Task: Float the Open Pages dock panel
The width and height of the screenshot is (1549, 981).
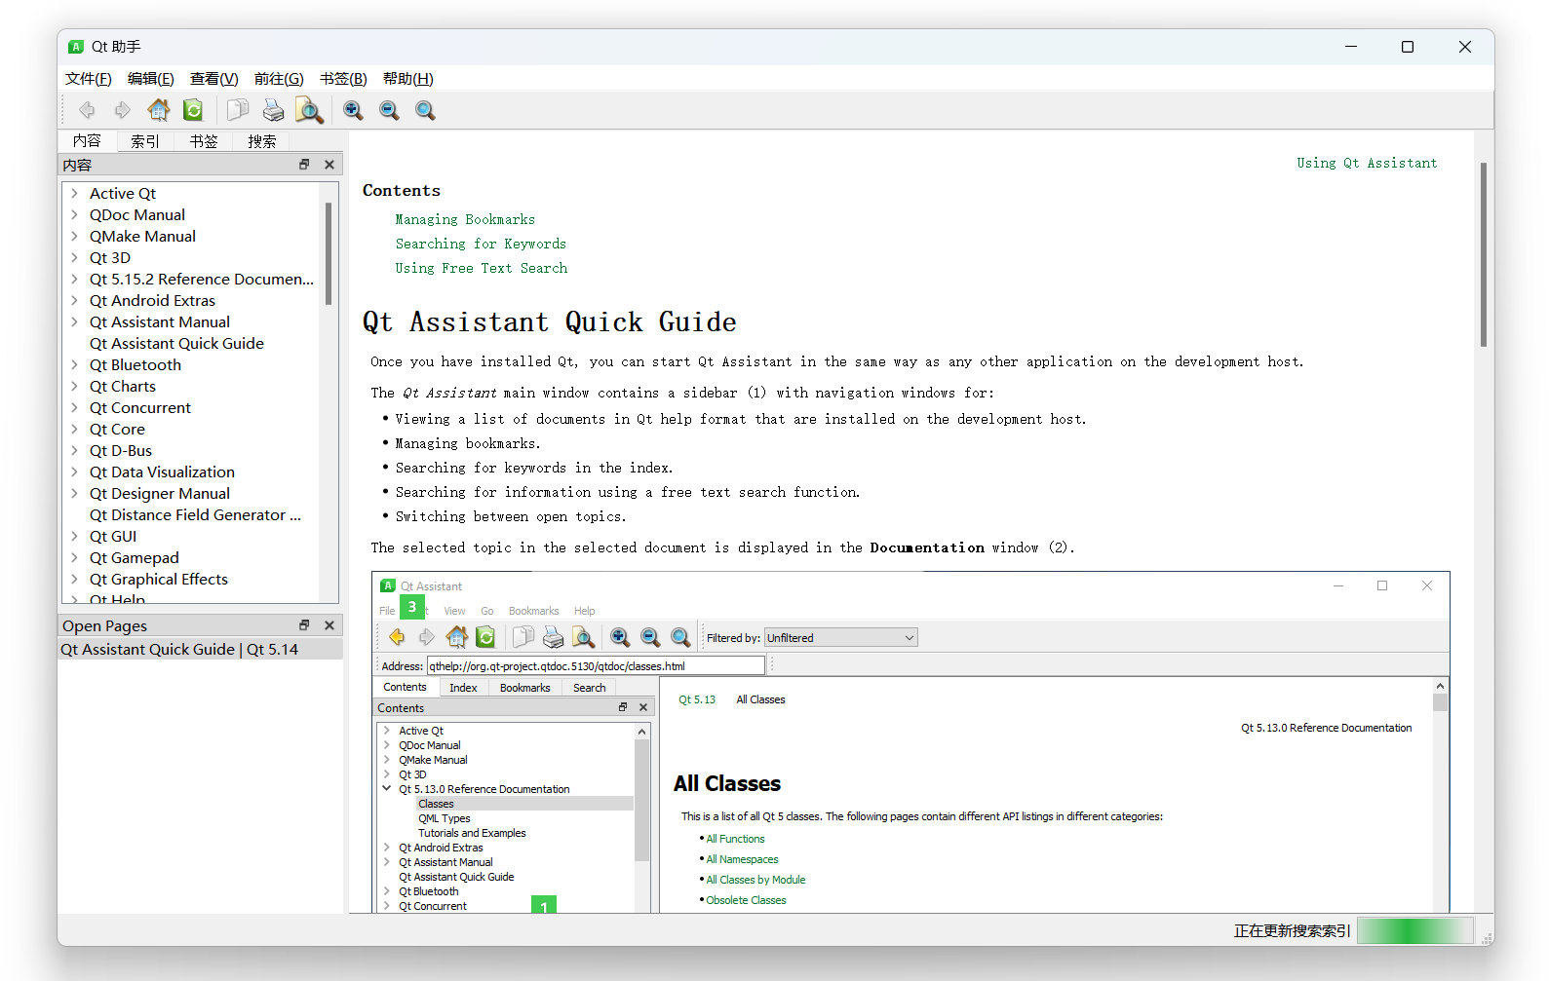Action: (x=304, y=625)
